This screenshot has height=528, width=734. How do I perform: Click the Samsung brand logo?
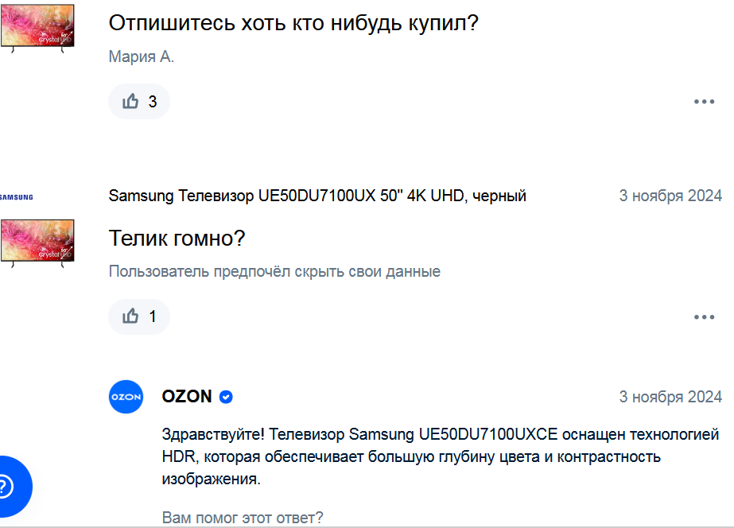tap(16, 196)
